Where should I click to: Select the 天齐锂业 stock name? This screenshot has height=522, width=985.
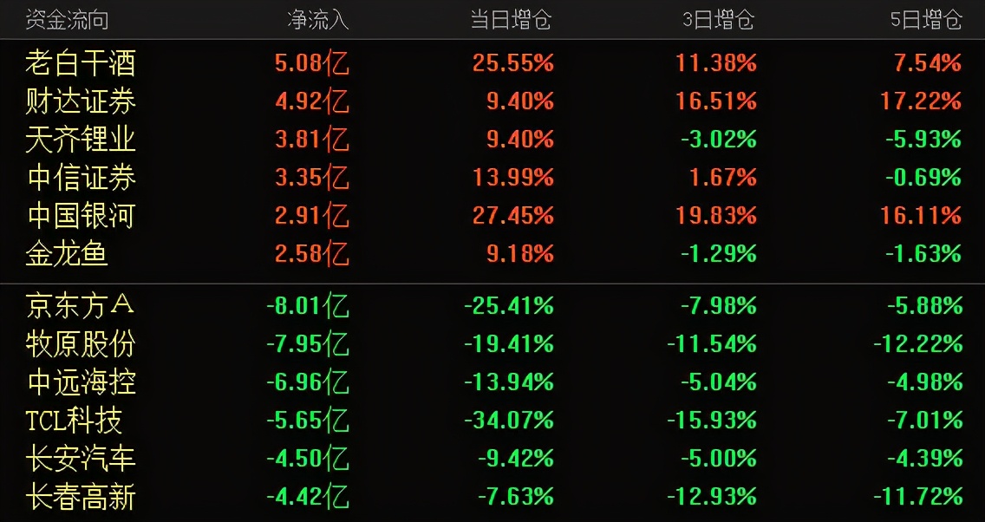(x=81, y=140)
